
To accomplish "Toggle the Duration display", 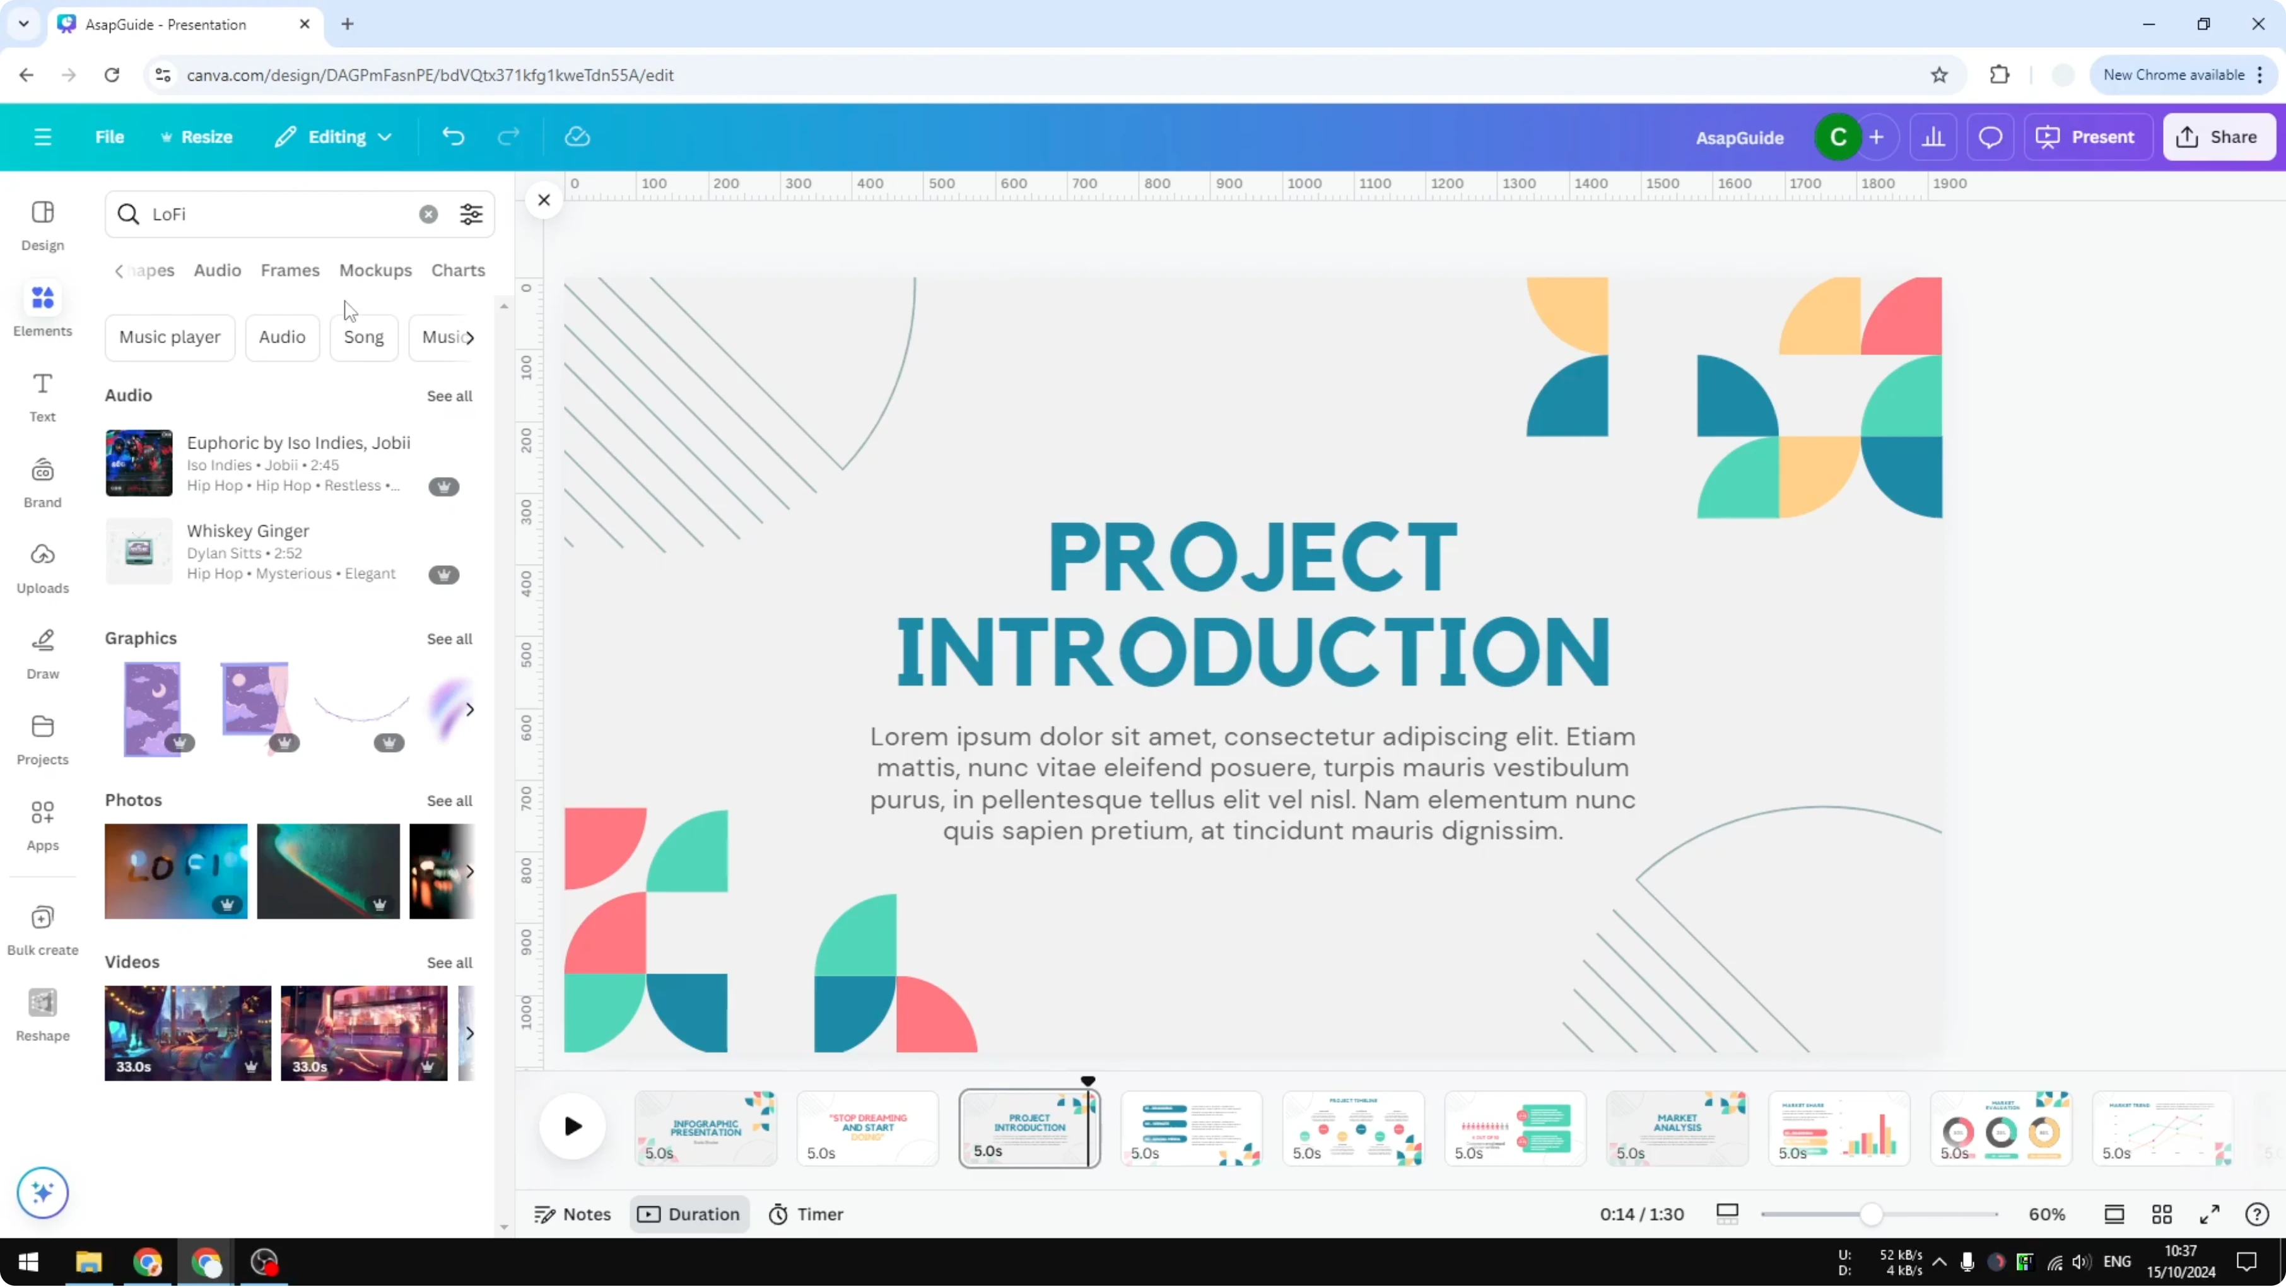I will [x=689, y=1213].
